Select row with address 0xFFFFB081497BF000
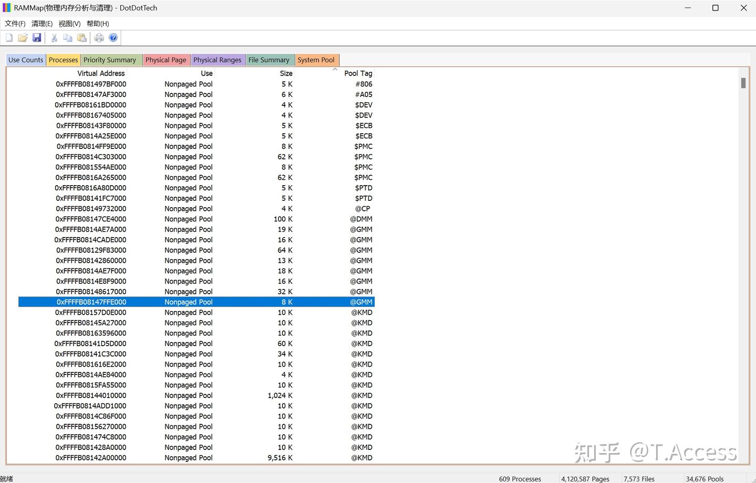The width and height of the screenshot is (756, 483). pyautogui.click(x=196, y=84)
